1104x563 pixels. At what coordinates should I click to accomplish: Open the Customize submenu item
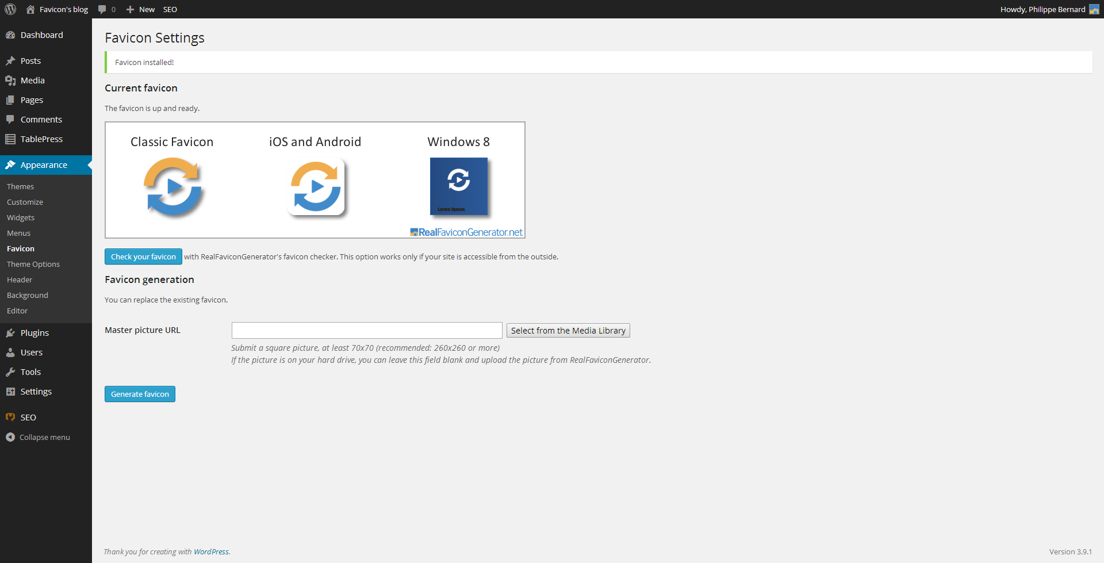tap(25, 202)
